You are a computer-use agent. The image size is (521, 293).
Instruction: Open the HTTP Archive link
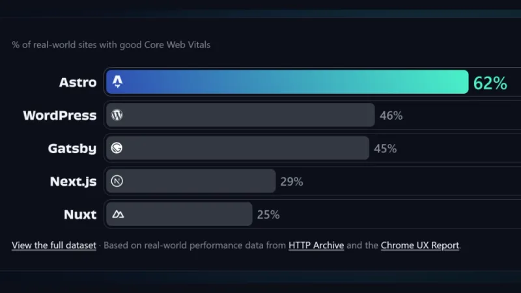click(316, 245)
